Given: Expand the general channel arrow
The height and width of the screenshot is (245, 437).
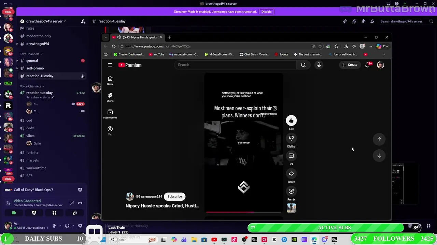Looking at the screenshot, I should [17, 61].
